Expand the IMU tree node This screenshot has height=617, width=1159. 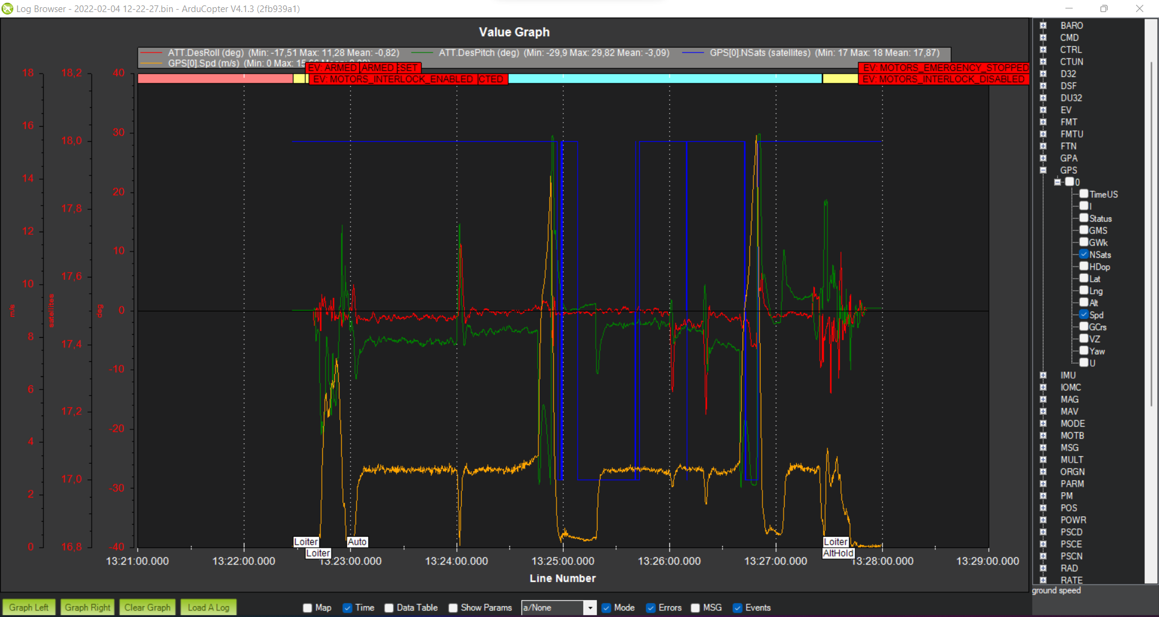(1043, 375)
